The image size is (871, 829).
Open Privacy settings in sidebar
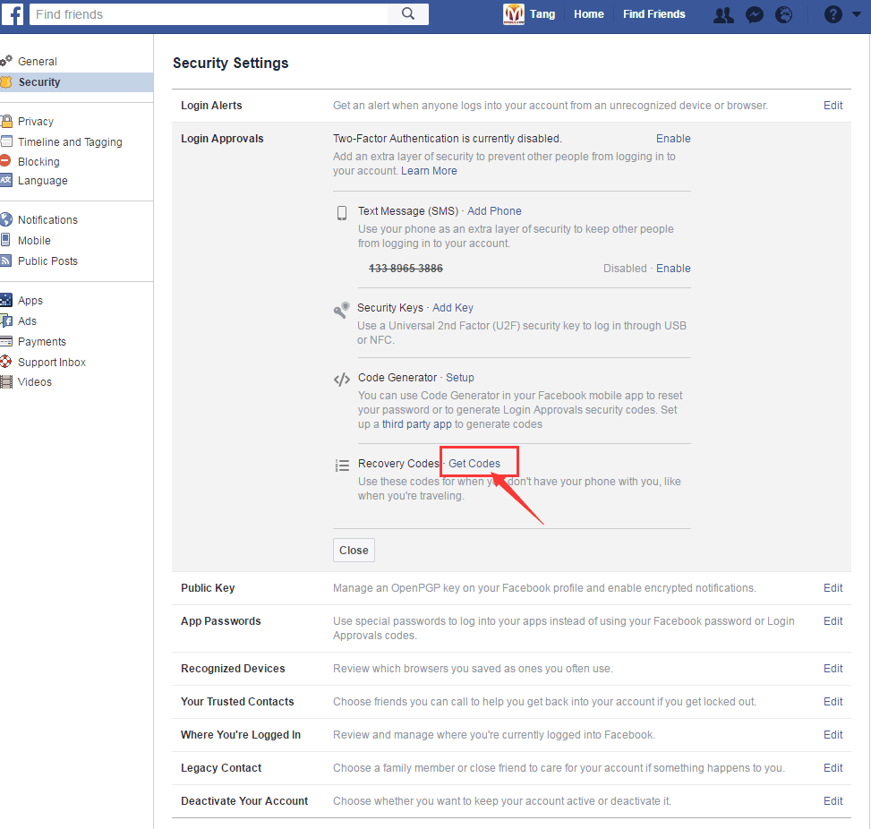pos(36,121)
